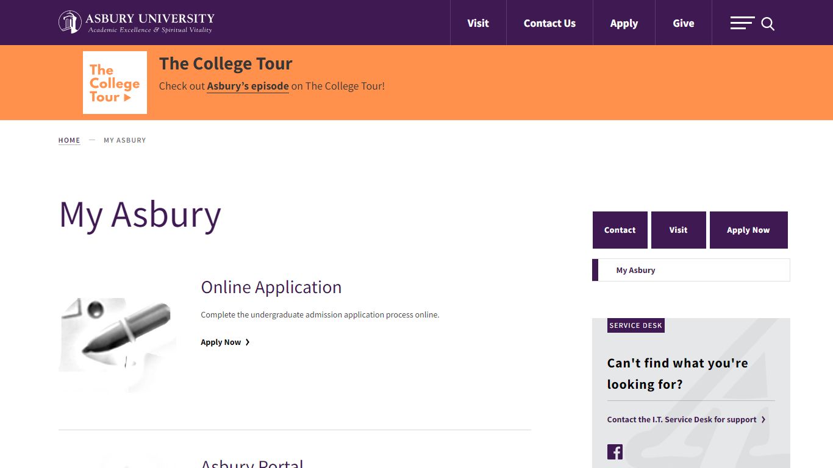Open the Facebook icon in Service Desk
Screen dimensions: 833x468
(615, 452)
